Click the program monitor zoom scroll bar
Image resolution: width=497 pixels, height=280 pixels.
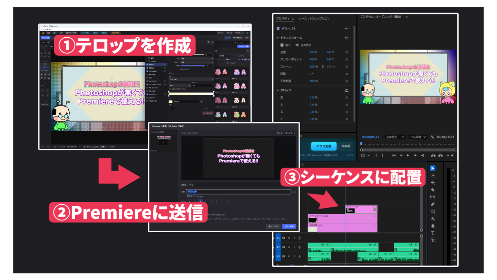point(408,150)
